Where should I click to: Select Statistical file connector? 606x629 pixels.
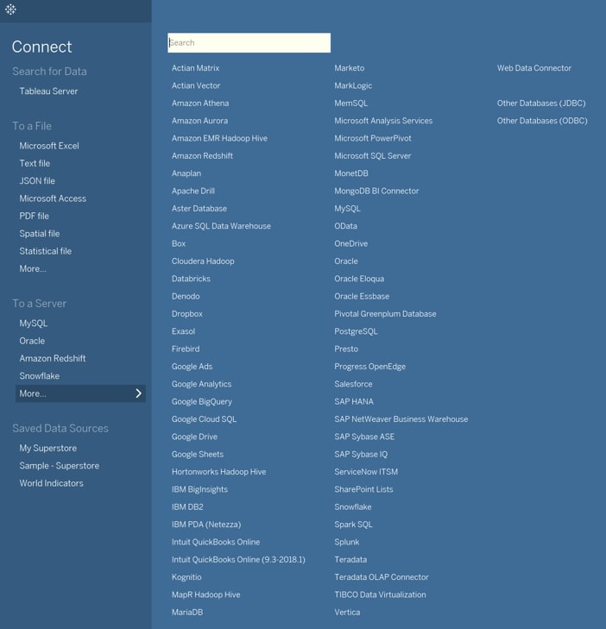pos(46,251)
